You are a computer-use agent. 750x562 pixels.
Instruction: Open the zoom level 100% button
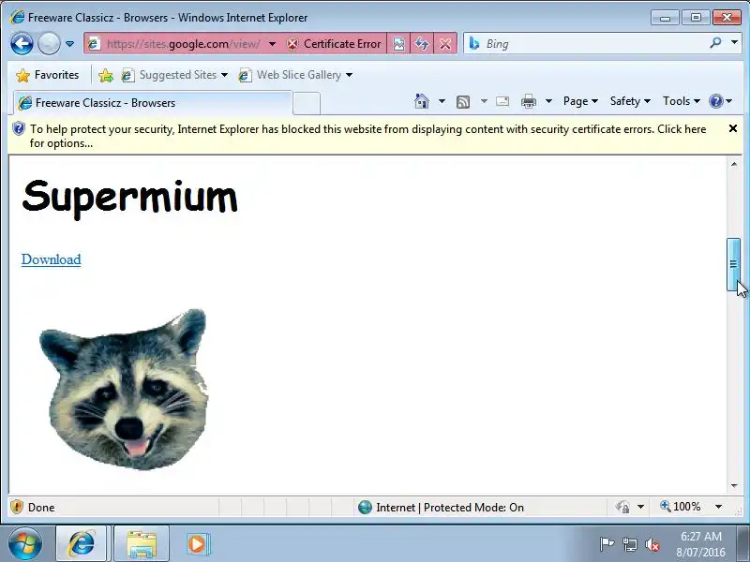[x=681, y=507]
